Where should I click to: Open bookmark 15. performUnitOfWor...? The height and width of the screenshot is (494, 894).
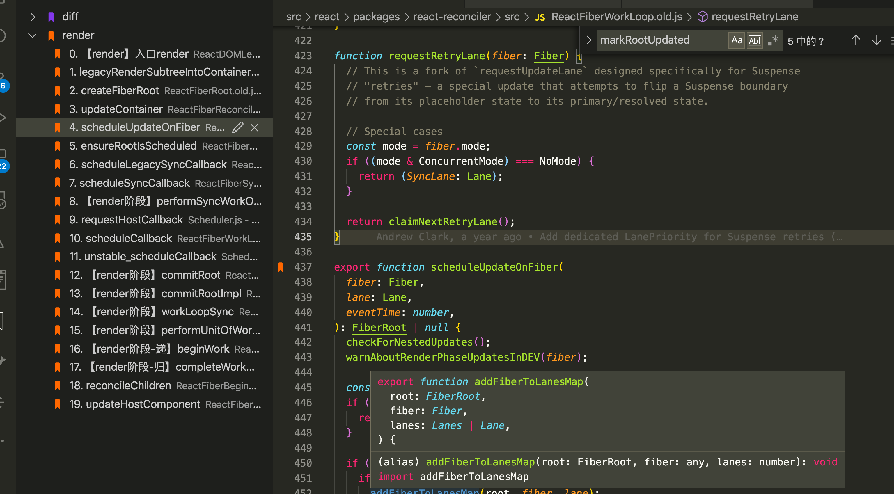tap(164, 330)
